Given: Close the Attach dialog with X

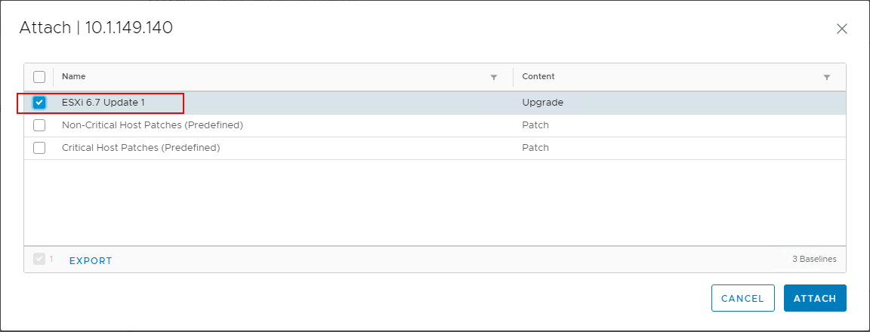Looking at the screenshot, I should pyautogui.click(x=842, y=29).
